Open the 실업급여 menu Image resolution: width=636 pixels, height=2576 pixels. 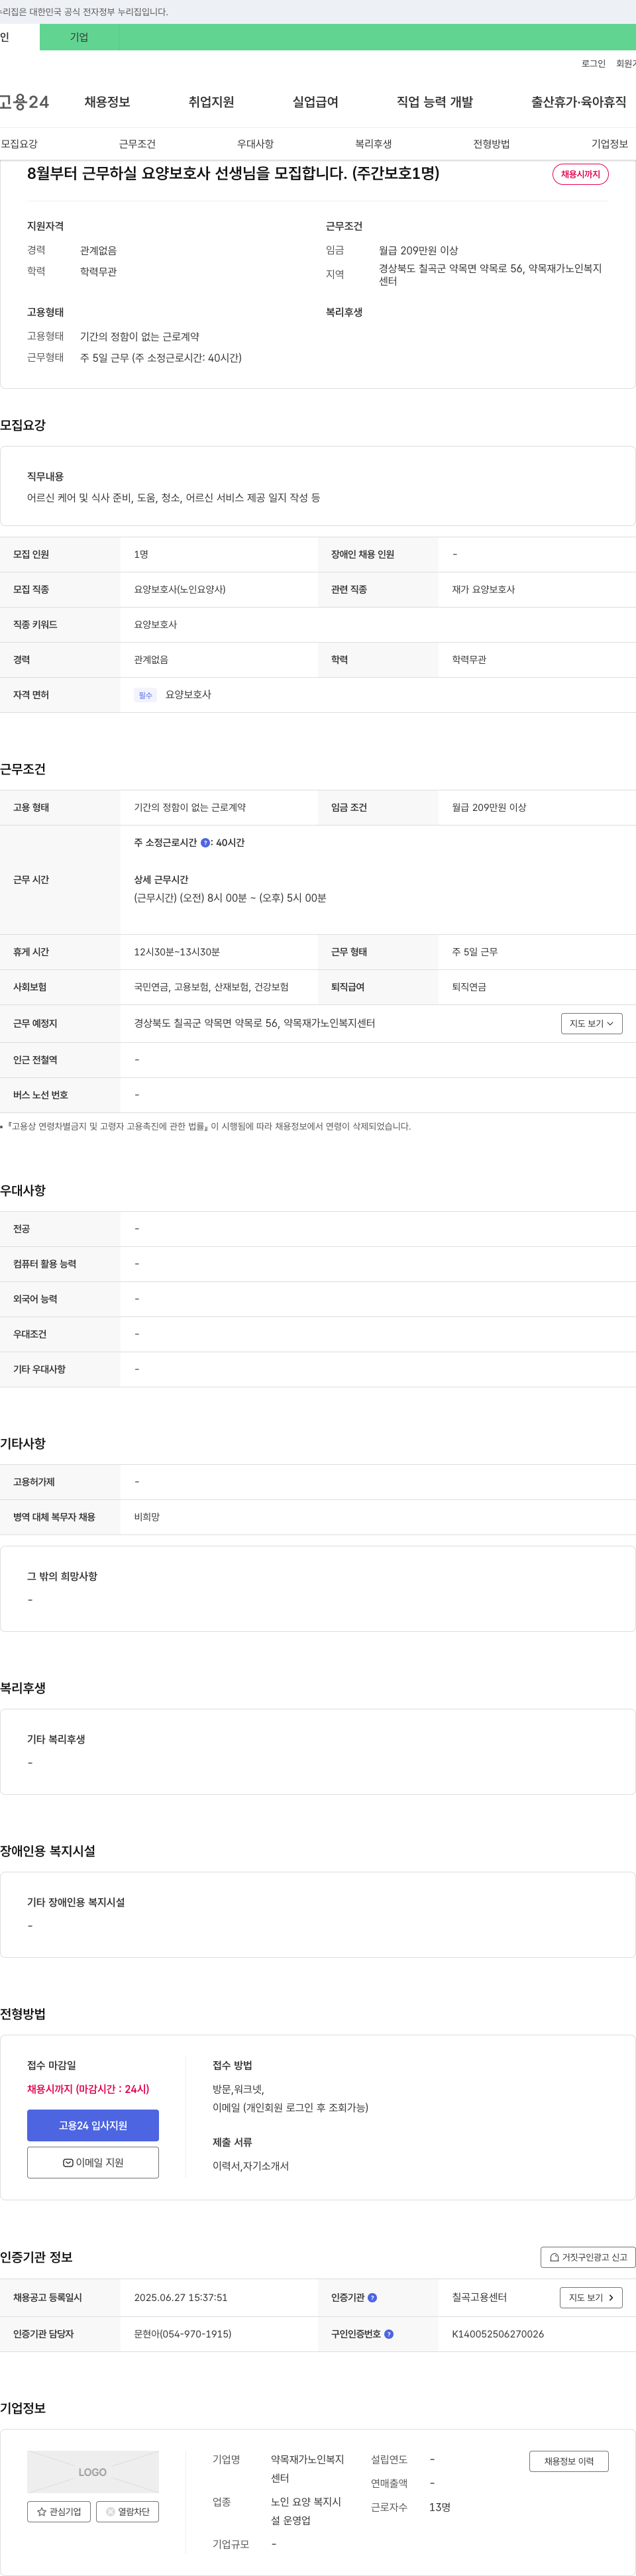[315, 102]
